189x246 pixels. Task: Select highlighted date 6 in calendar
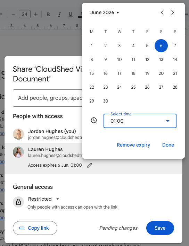[x=161, y=46]
